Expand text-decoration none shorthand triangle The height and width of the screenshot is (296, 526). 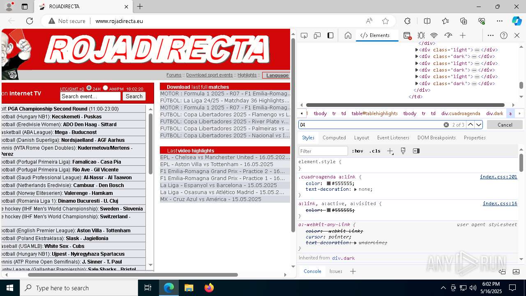point(355,190)
